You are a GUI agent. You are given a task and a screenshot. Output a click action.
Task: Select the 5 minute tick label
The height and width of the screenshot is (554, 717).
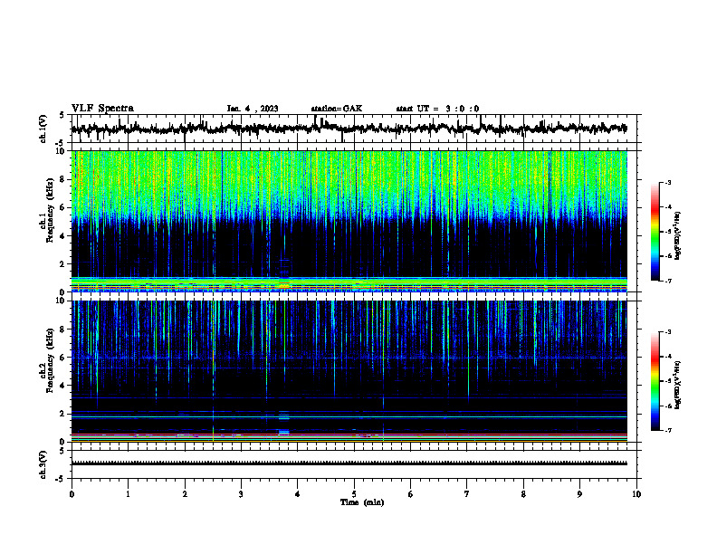coord(354,494)
